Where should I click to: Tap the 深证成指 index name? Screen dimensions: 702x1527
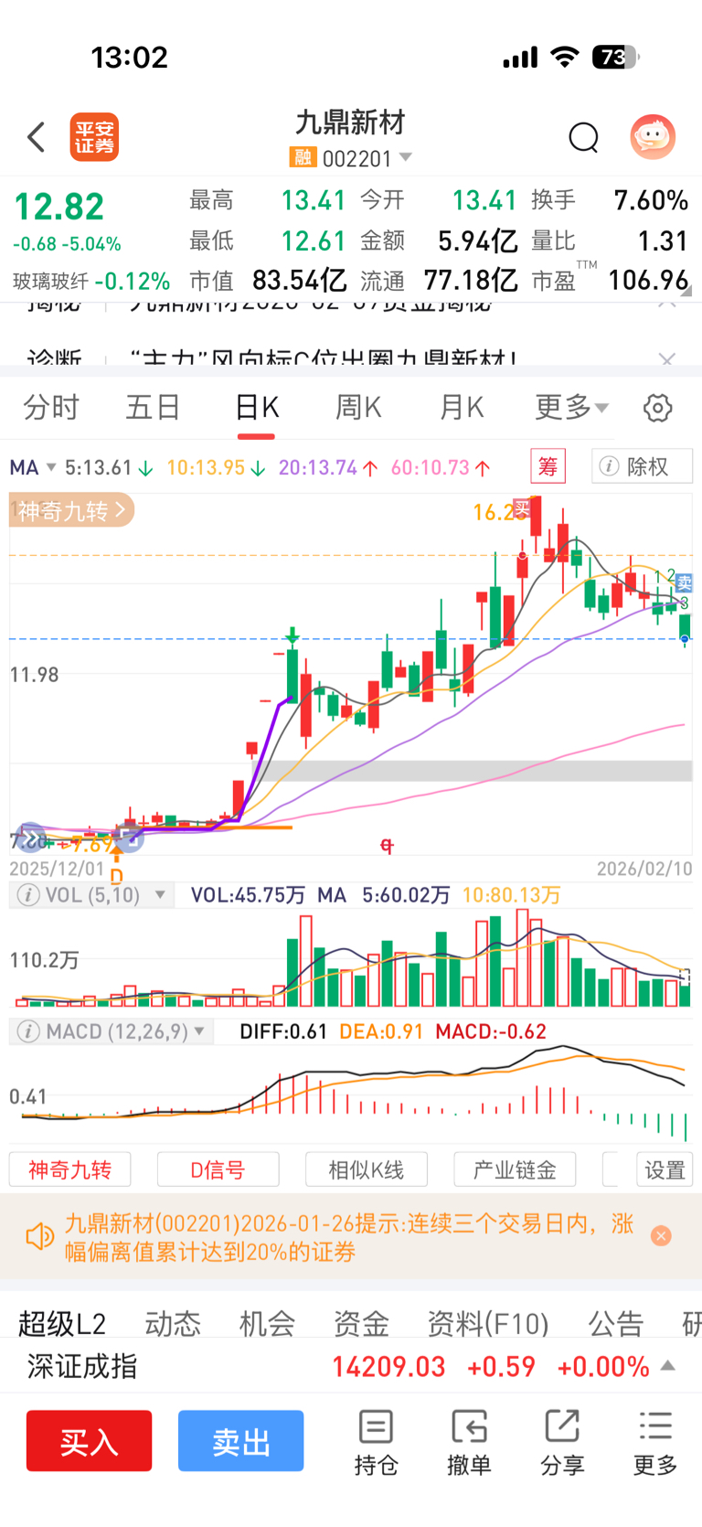82,1366
